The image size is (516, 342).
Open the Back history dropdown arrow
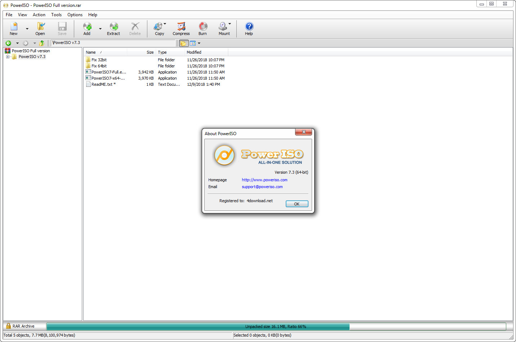17,43
